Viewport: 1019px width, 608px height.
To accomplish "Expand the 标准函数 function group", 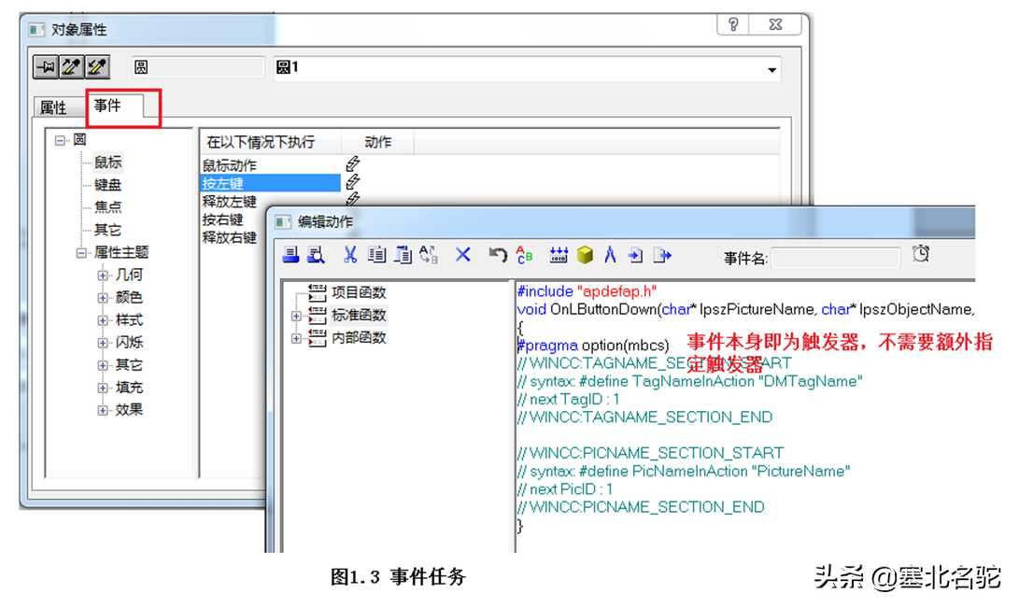I will tap(296, 316).
